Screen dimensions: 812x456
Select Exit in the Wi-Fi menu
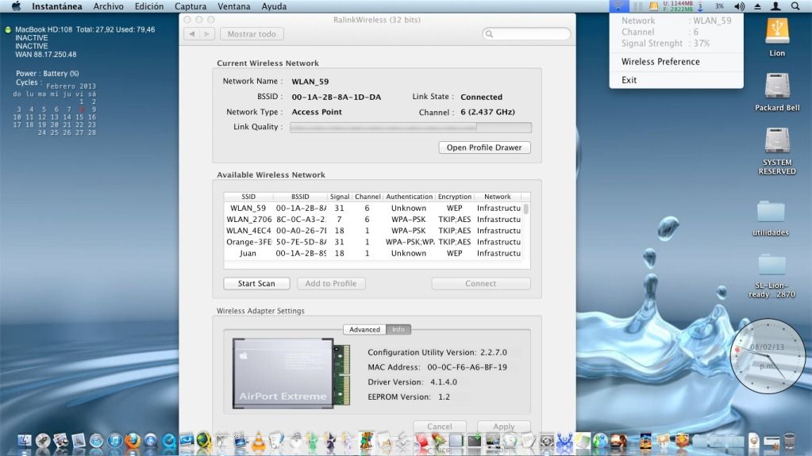coord(629,80)
